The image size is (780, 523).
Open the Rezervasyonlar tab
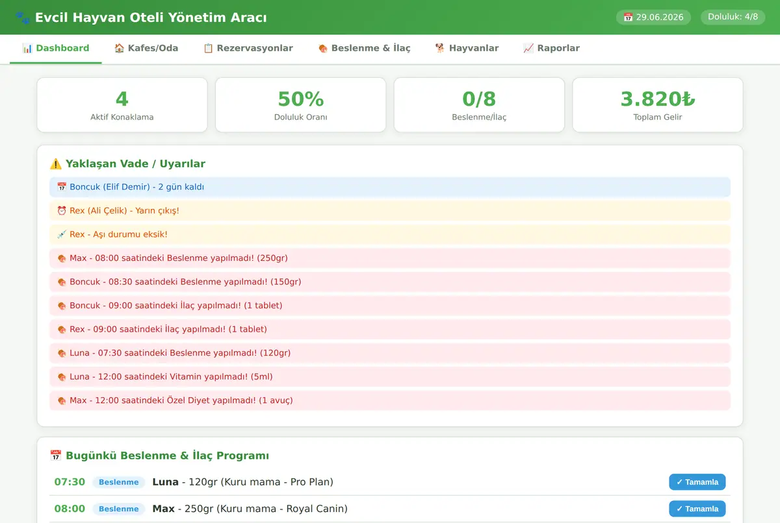click(x=248, y=48)
